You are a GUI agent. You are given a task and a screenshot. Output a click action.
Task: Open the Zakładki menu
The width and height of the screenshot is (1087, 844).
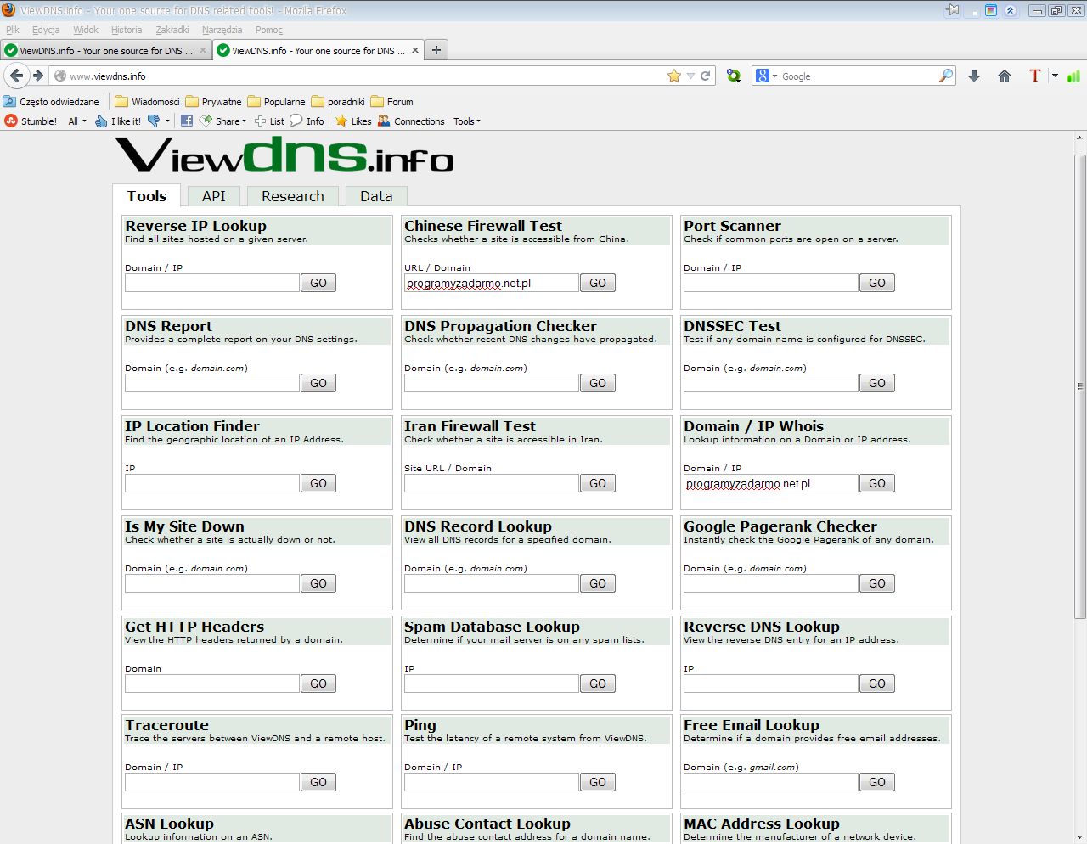coord(172,30)
